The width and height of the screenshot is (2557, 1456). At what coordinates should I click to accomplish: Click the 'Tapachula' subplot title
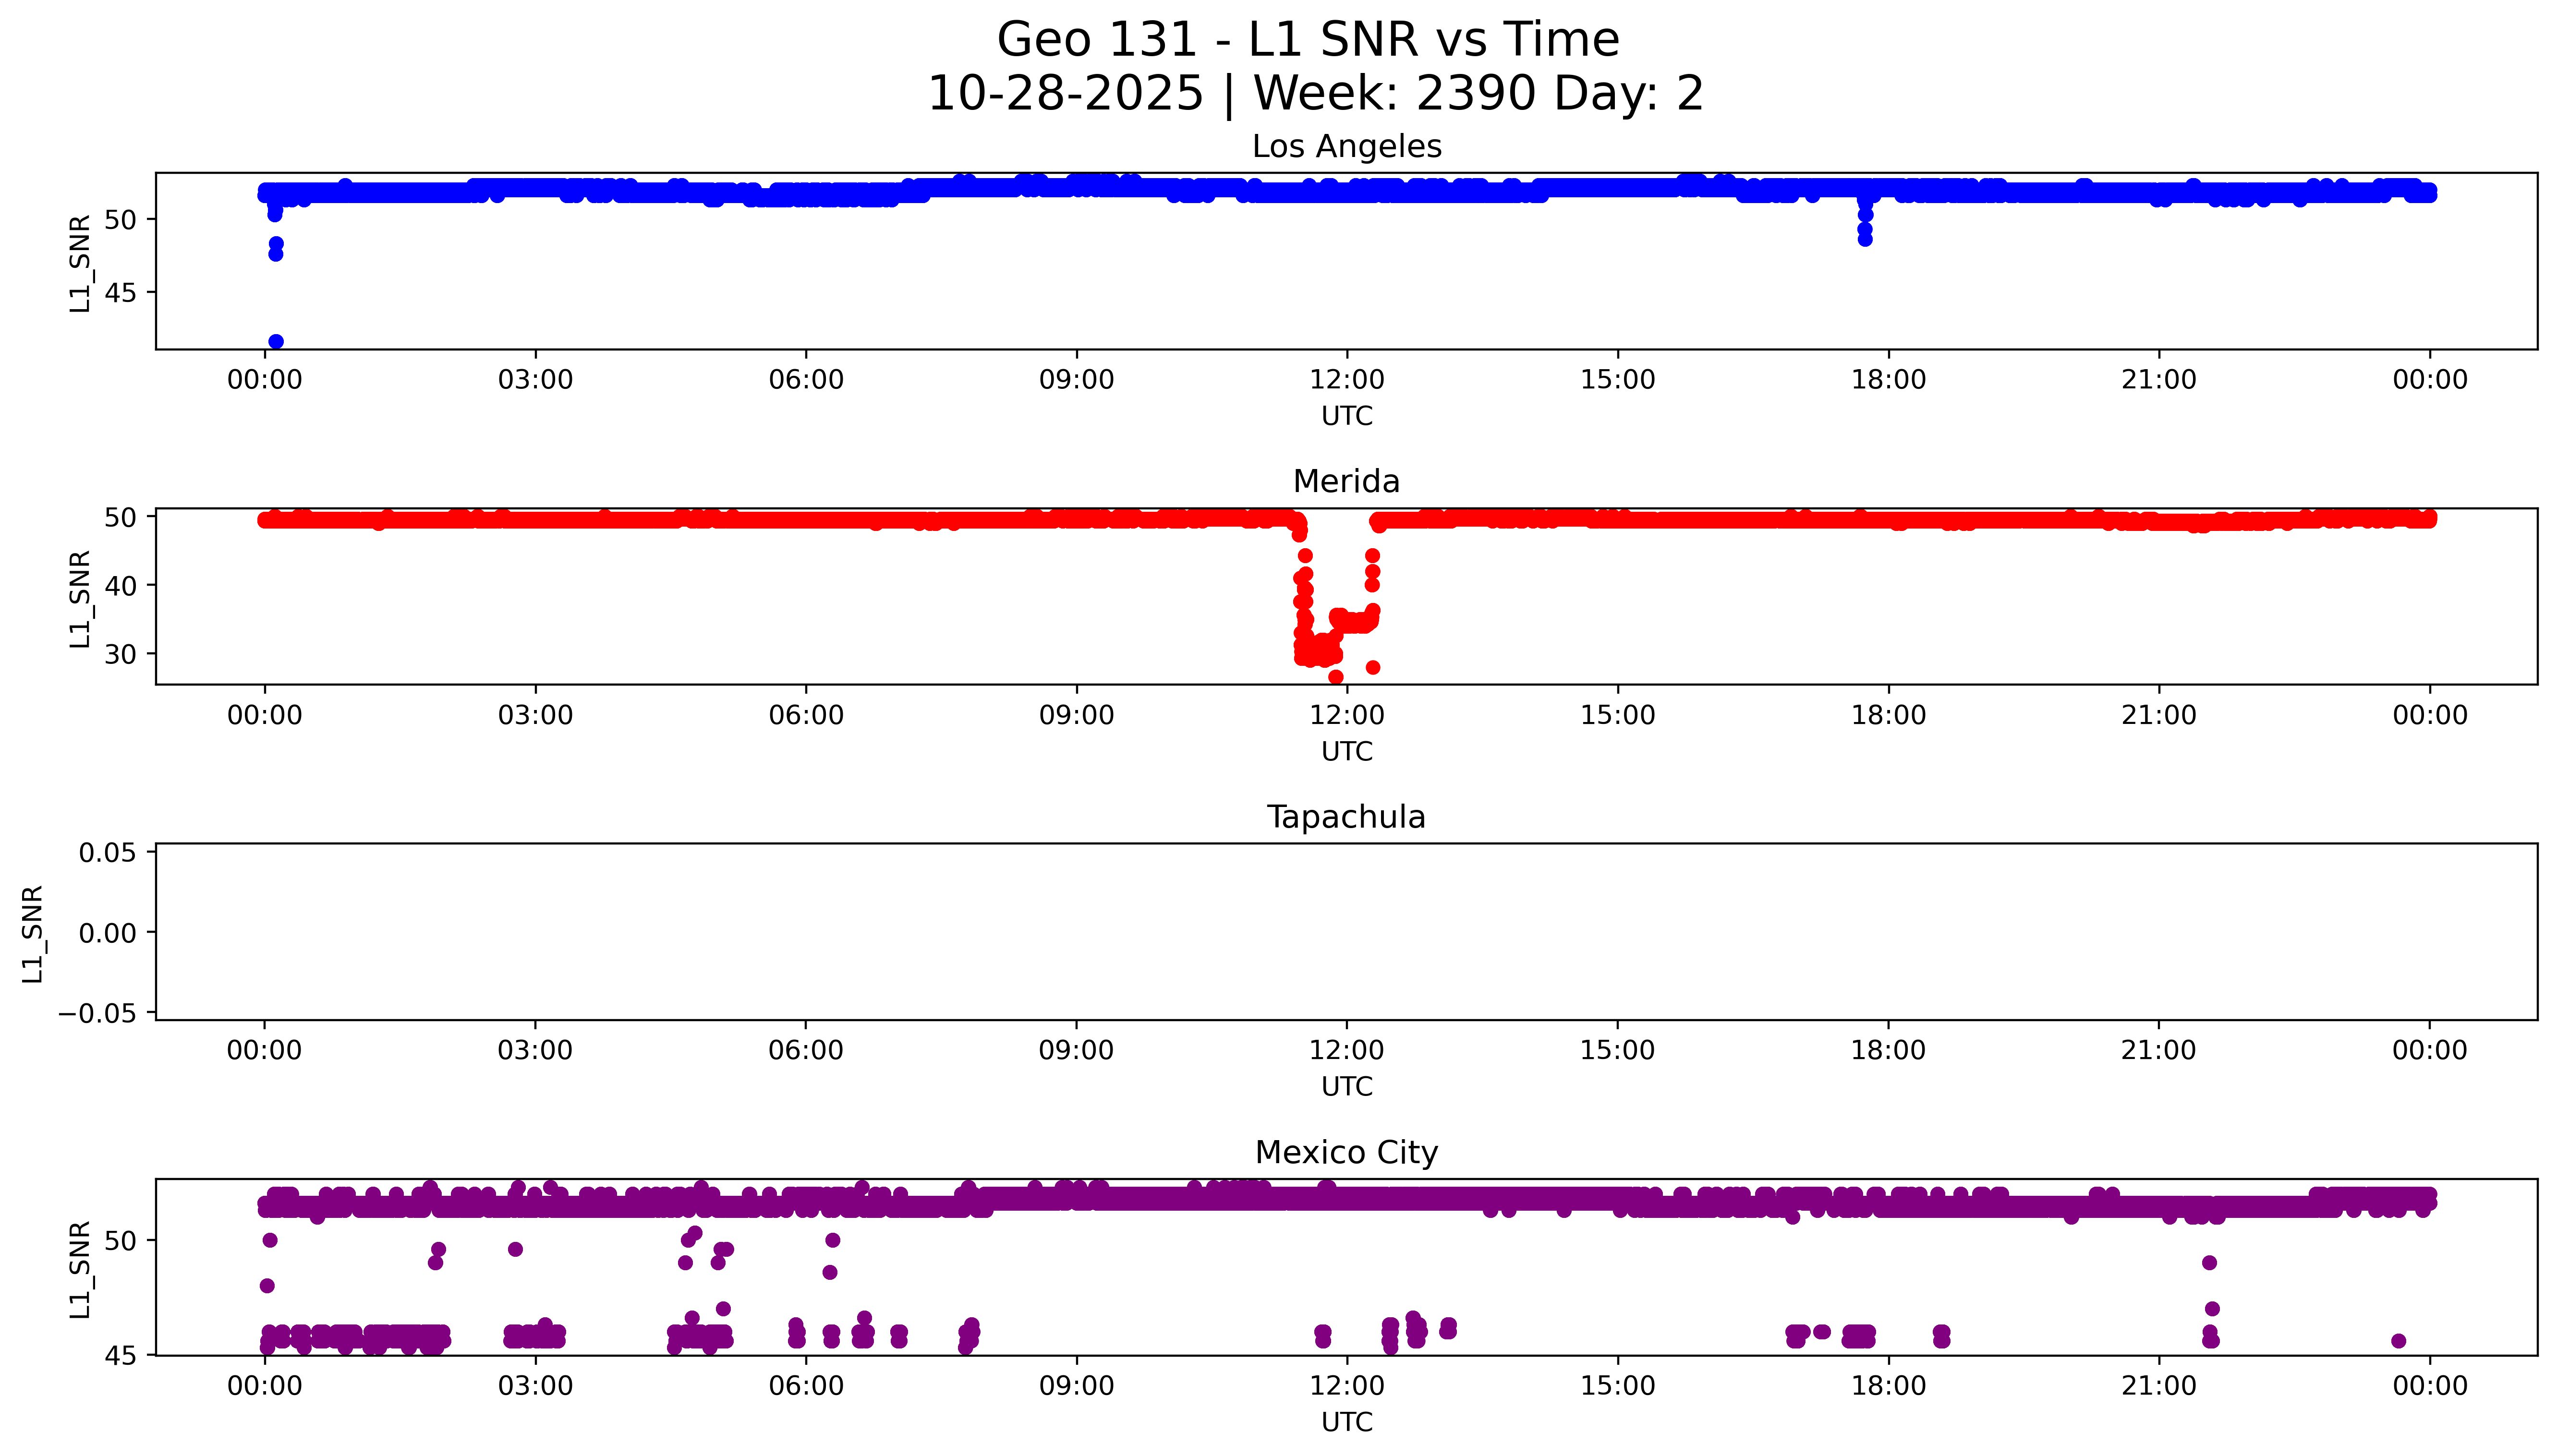coord(1346,817)
